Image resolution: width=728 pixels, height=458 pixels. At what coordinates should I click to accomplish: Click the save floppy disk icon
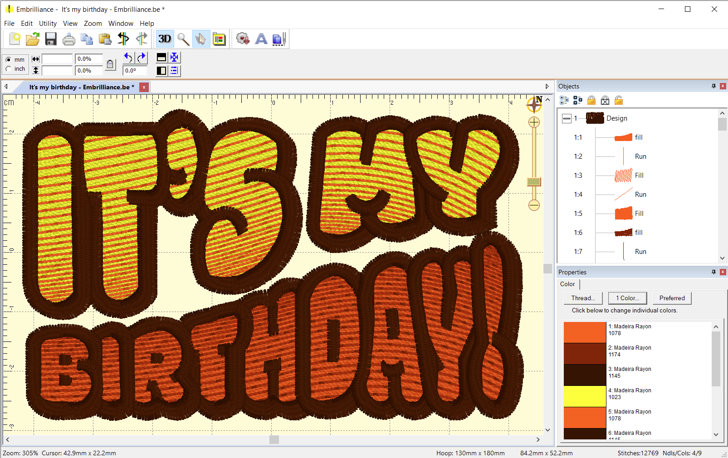51,39
